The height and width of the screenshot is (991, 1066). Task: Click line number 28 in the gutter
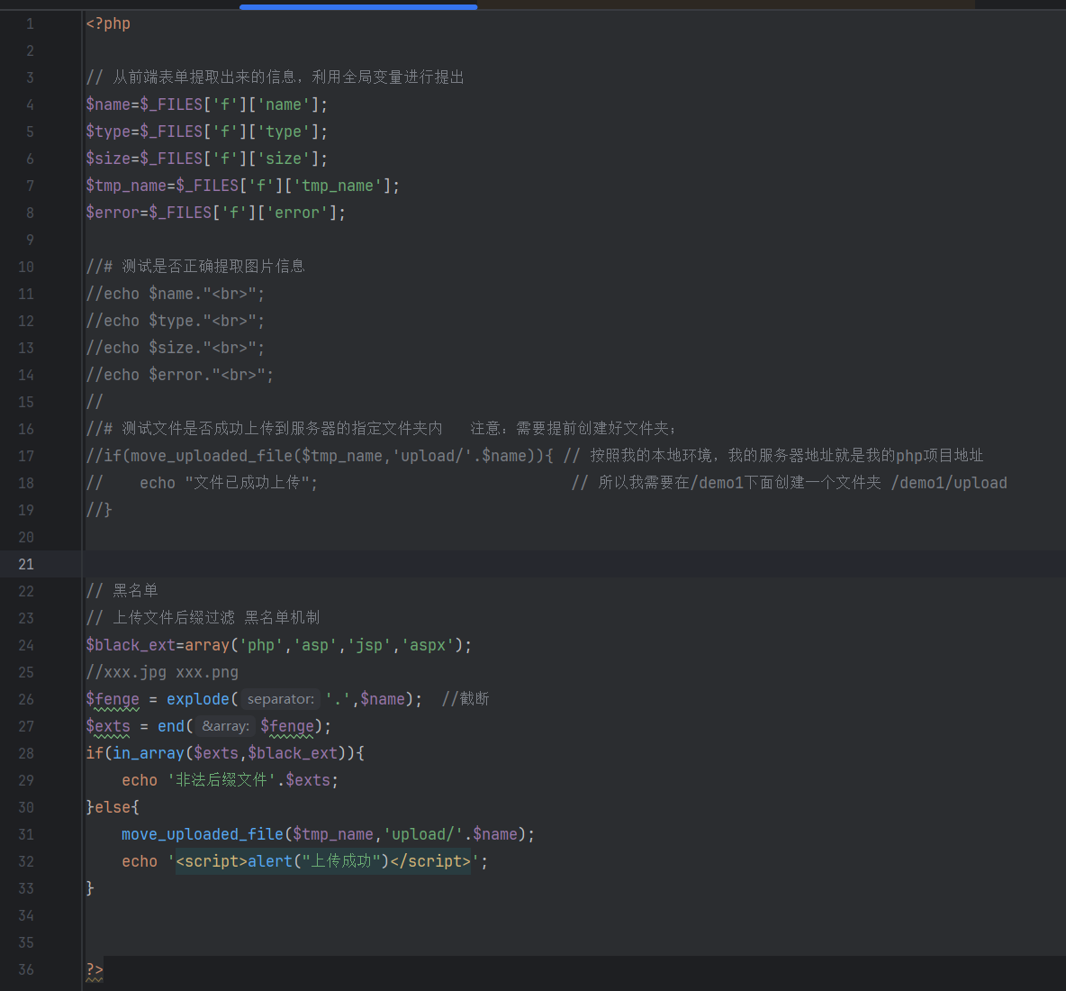coord(26,753)
